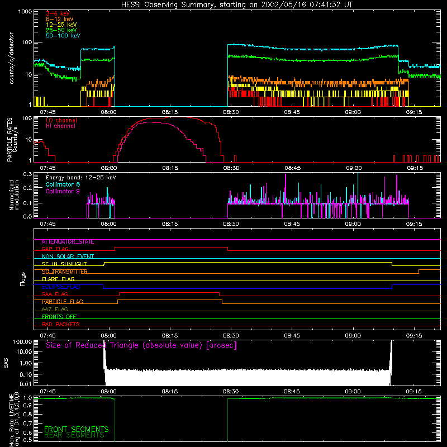447x447 pixels.
Task: Click the 'PARTICLE RATES Counts/s' axis label
Action: 12,140
